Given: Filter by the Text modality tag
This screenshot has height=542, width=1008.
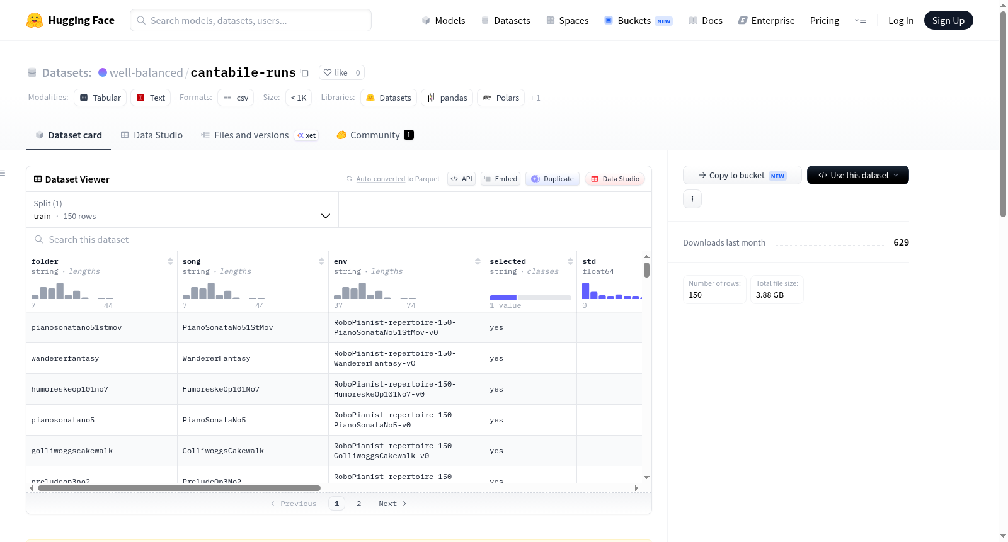Looking at the screenshot, I should 151,98.
